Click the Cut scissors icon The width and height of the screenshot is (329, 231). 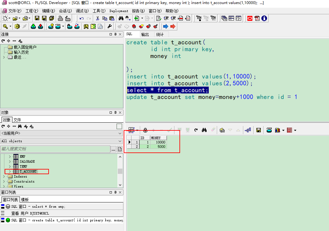[98, 18]
